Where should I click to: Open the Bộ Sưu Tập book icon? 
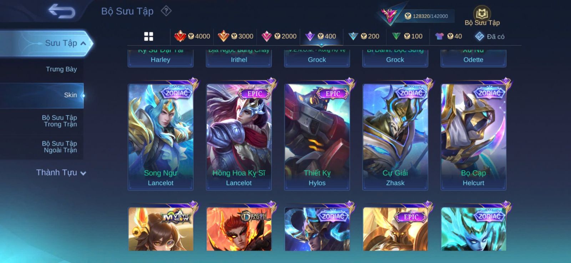[482, 17]
